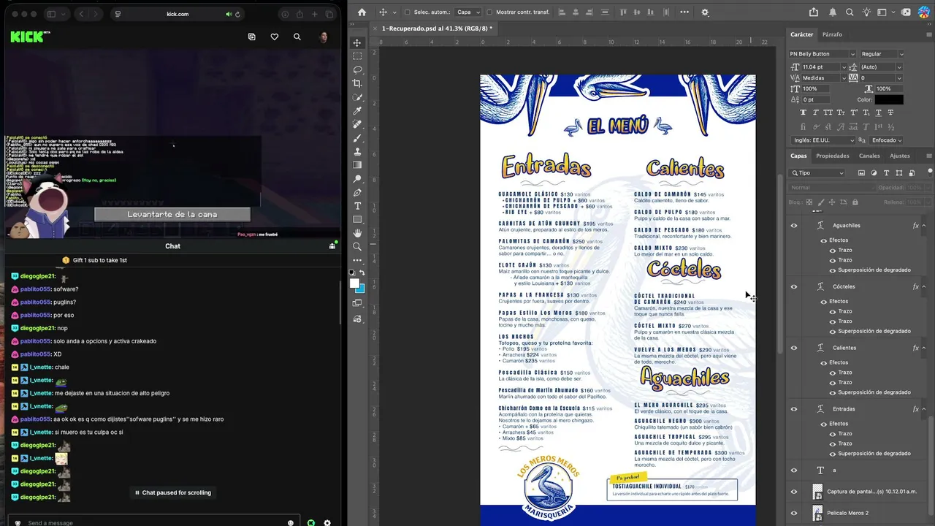Screen dimensions: 935x526
Task: Open the (Auto) leading dropdown
Action: (899, 67)
